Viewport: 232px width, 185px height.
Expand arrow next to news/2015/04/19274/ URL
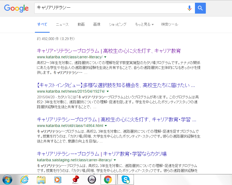coord(108,91)
